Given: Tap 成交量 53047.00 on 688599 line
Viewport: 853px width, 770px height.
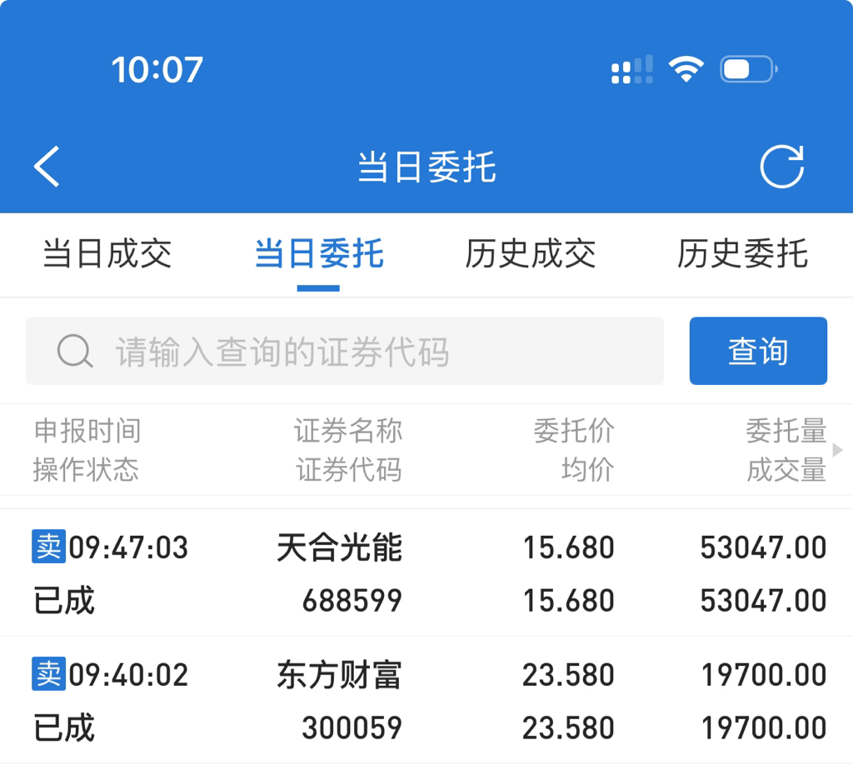Looking at the screenshot, I should point(763,601).
